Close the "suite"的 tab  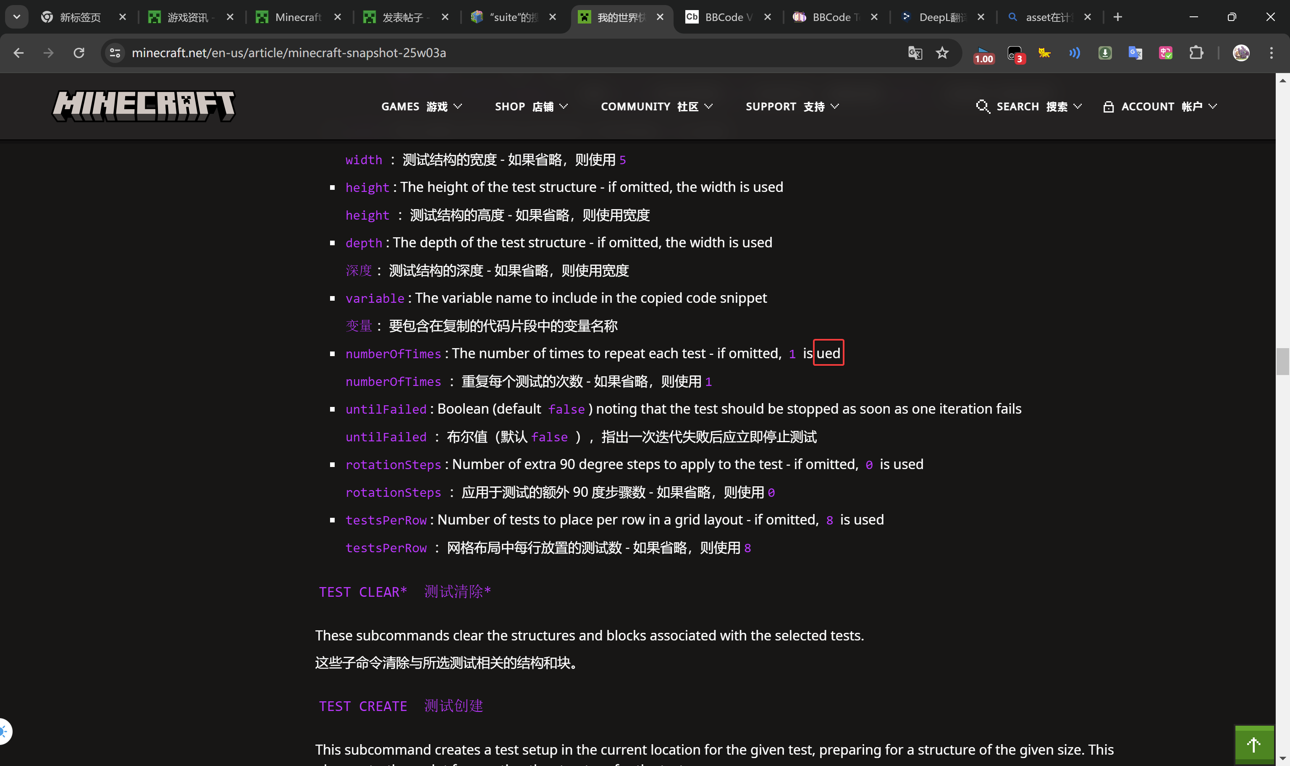pos(553,17)
